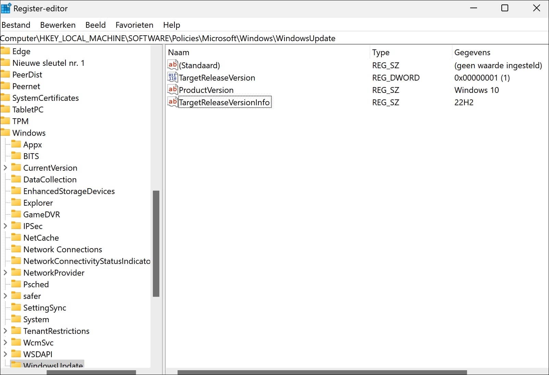Viewport: 549px width, 375px height.
Task: Select the Network Connections key
Action: [62, 250]
